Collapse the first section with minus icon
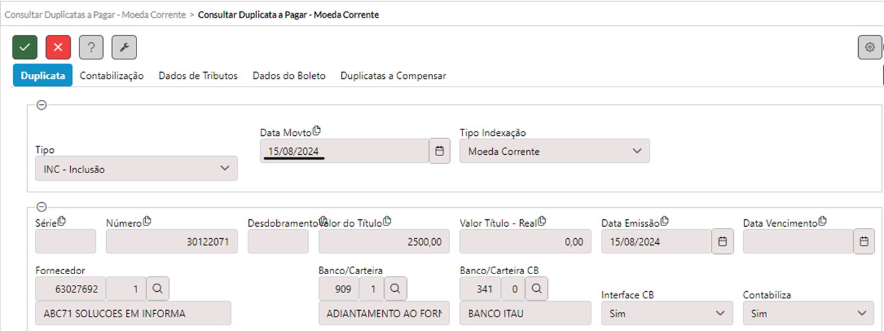 coord(42,105)
